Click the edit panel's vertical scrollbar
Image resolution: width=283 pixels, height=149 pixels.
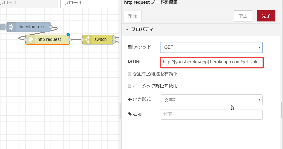(281, 110)
